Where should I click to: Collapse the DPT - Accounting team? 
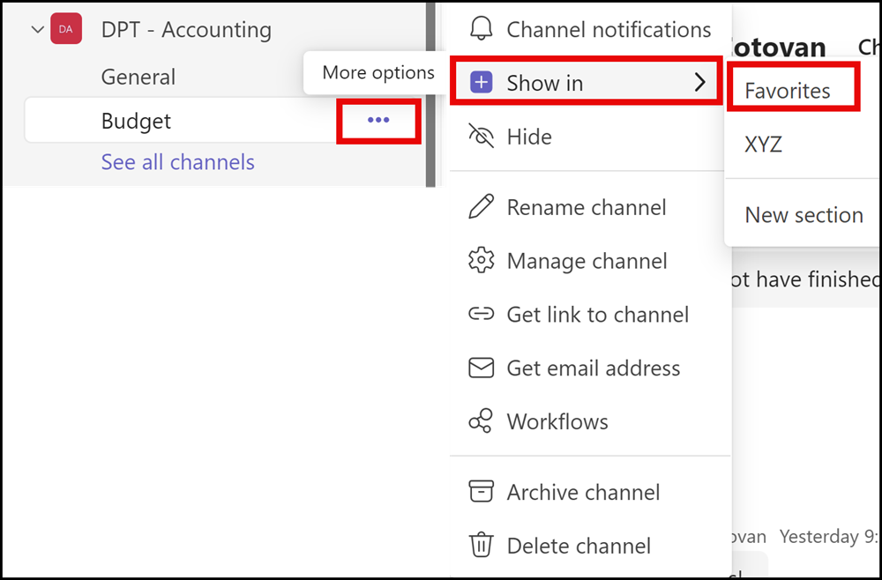(36, 29)
